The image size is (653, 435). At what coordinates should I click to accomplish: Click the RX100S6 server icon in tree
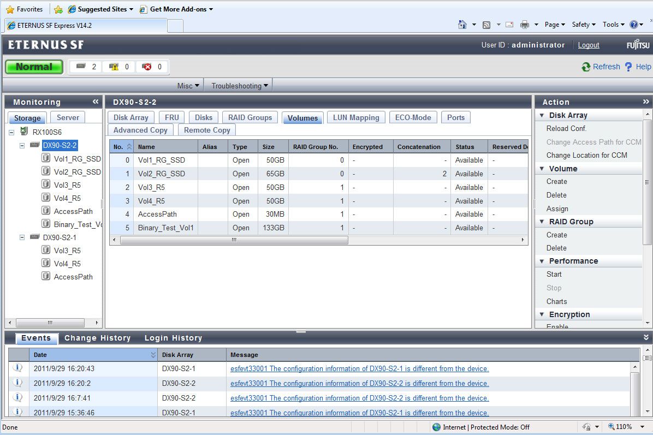[x=24, y=132]
